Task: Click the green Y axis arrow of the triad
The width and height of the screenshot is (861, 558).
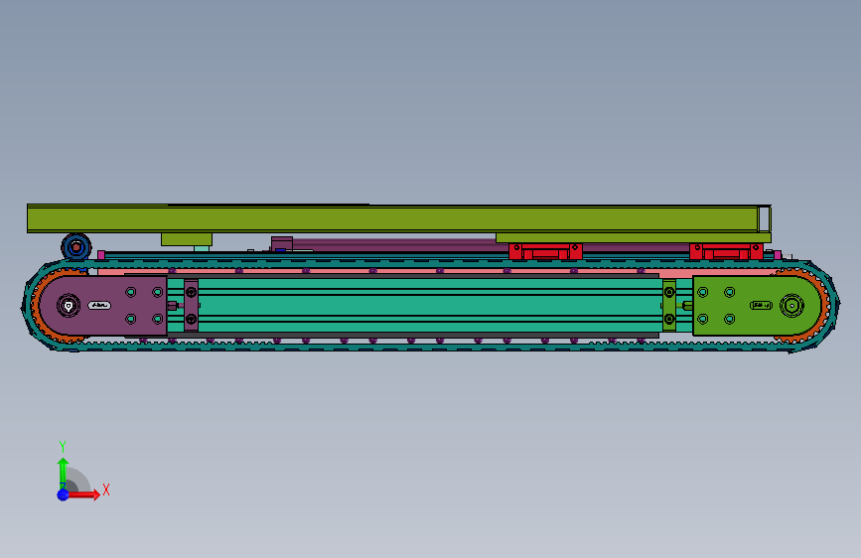Action: (x=63, y=473)
